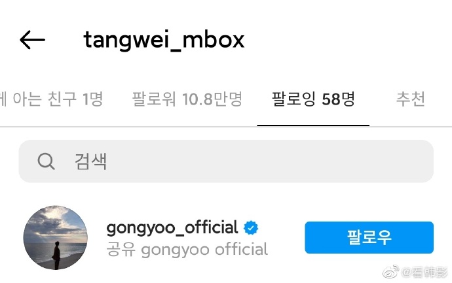452x283 pixels.
Task: Select the 팔로잉 58명 tab
Action: (313, 99)
